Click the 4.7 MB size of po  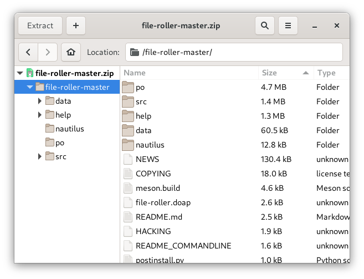click(274, 87)
